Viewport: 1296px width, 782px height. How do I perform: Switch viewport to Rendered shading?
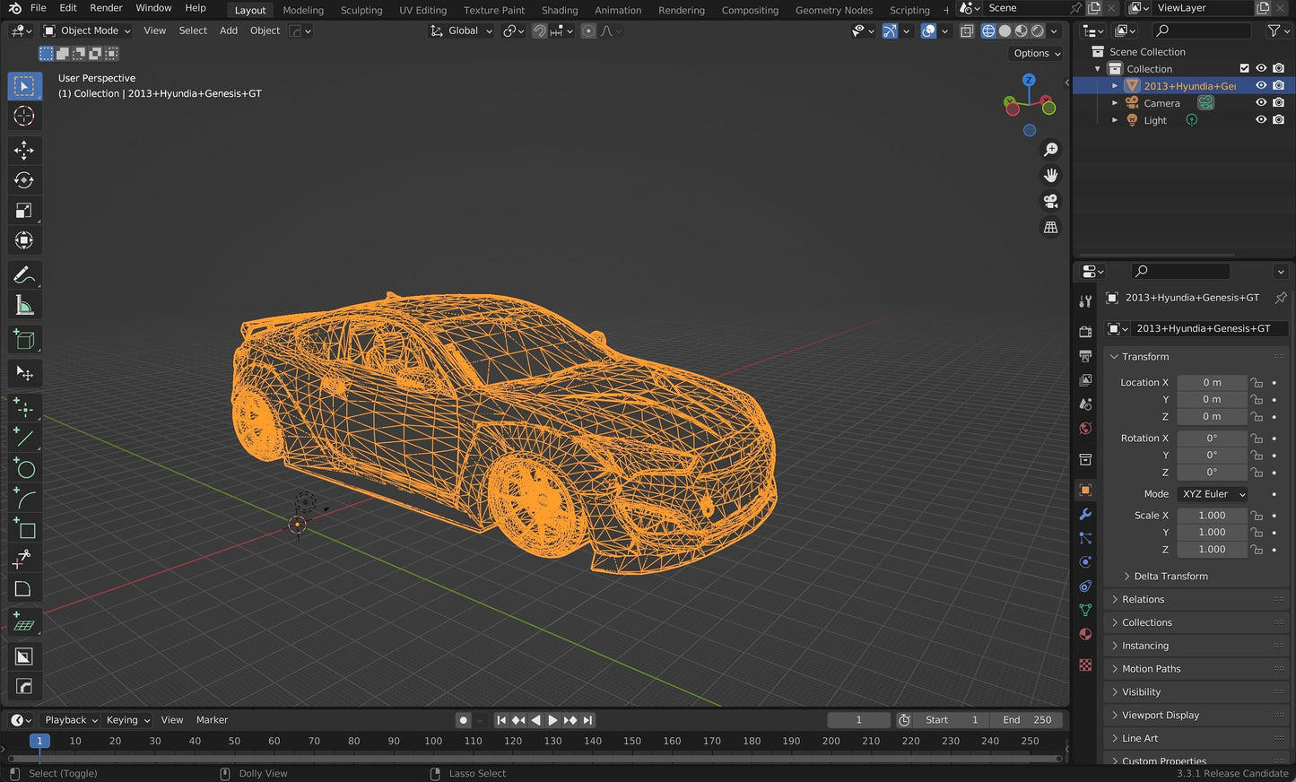(x=1038, y=30)
